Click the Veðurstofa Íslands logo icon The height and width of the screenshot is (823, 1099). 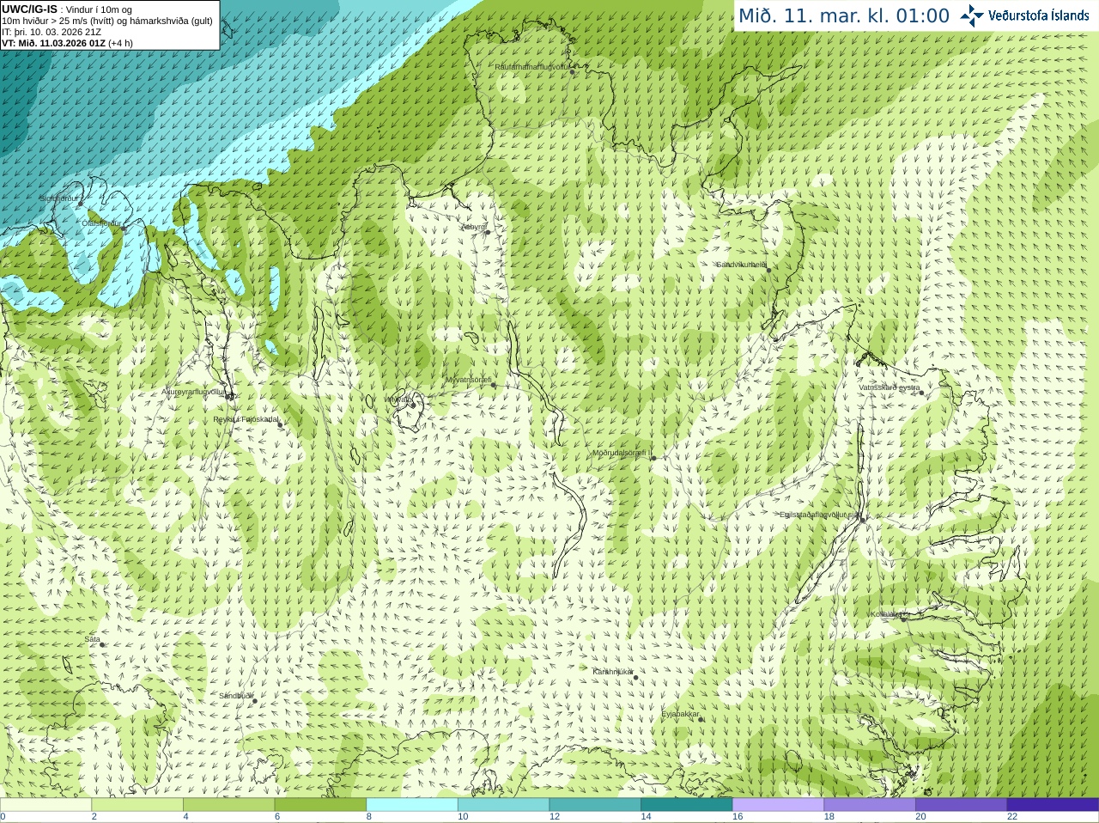972,15
